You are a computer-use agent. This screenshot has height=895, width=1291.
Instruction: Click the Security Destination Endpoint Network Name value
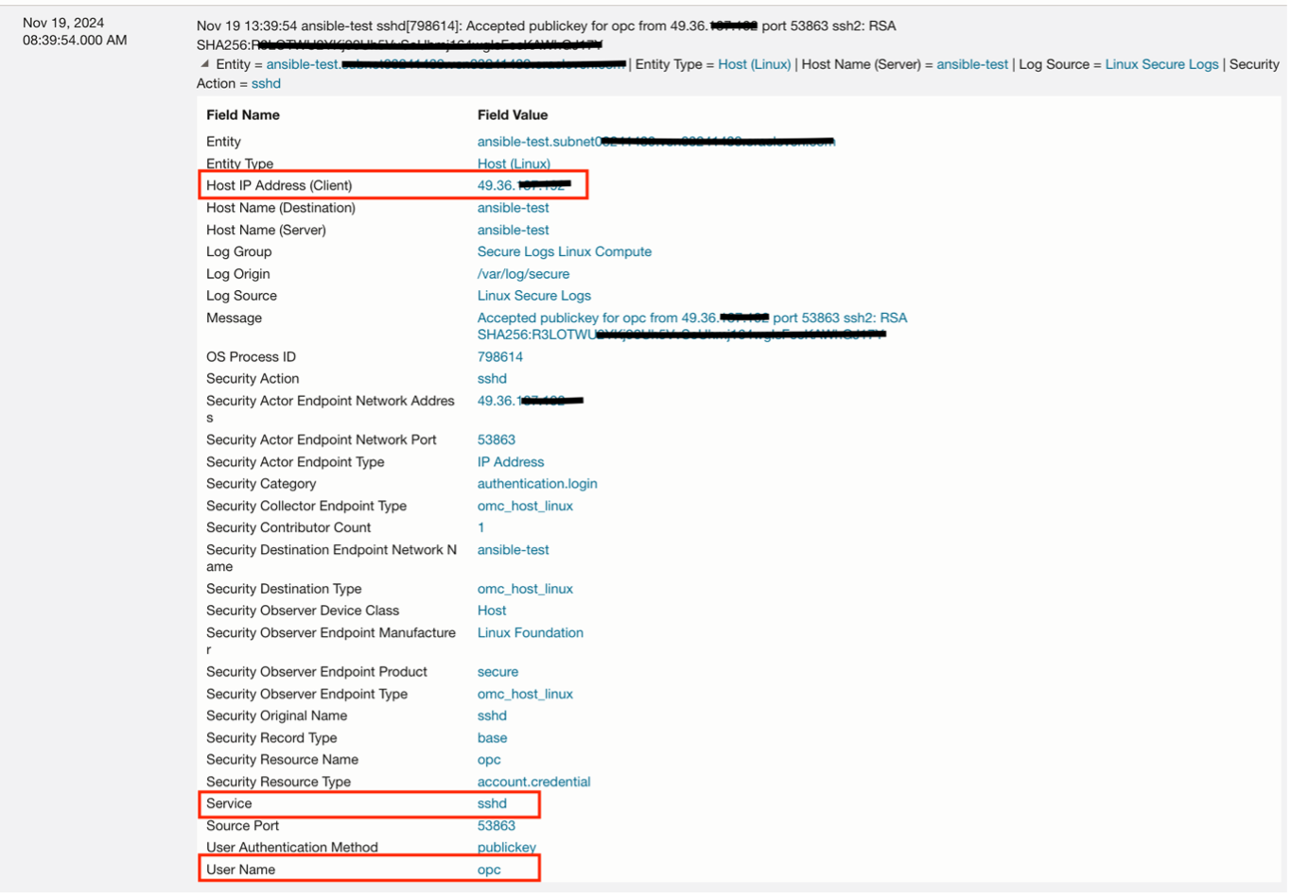513,550
